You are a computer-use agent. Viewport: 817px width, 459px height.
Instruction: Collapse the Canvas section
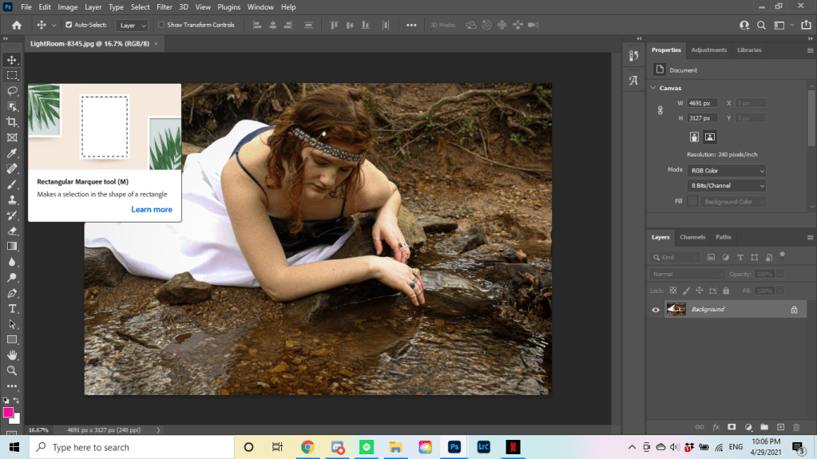coord(653,88)
